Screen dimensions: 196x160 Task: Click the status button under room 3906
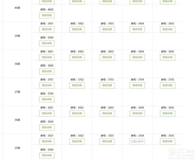[47, 43]
